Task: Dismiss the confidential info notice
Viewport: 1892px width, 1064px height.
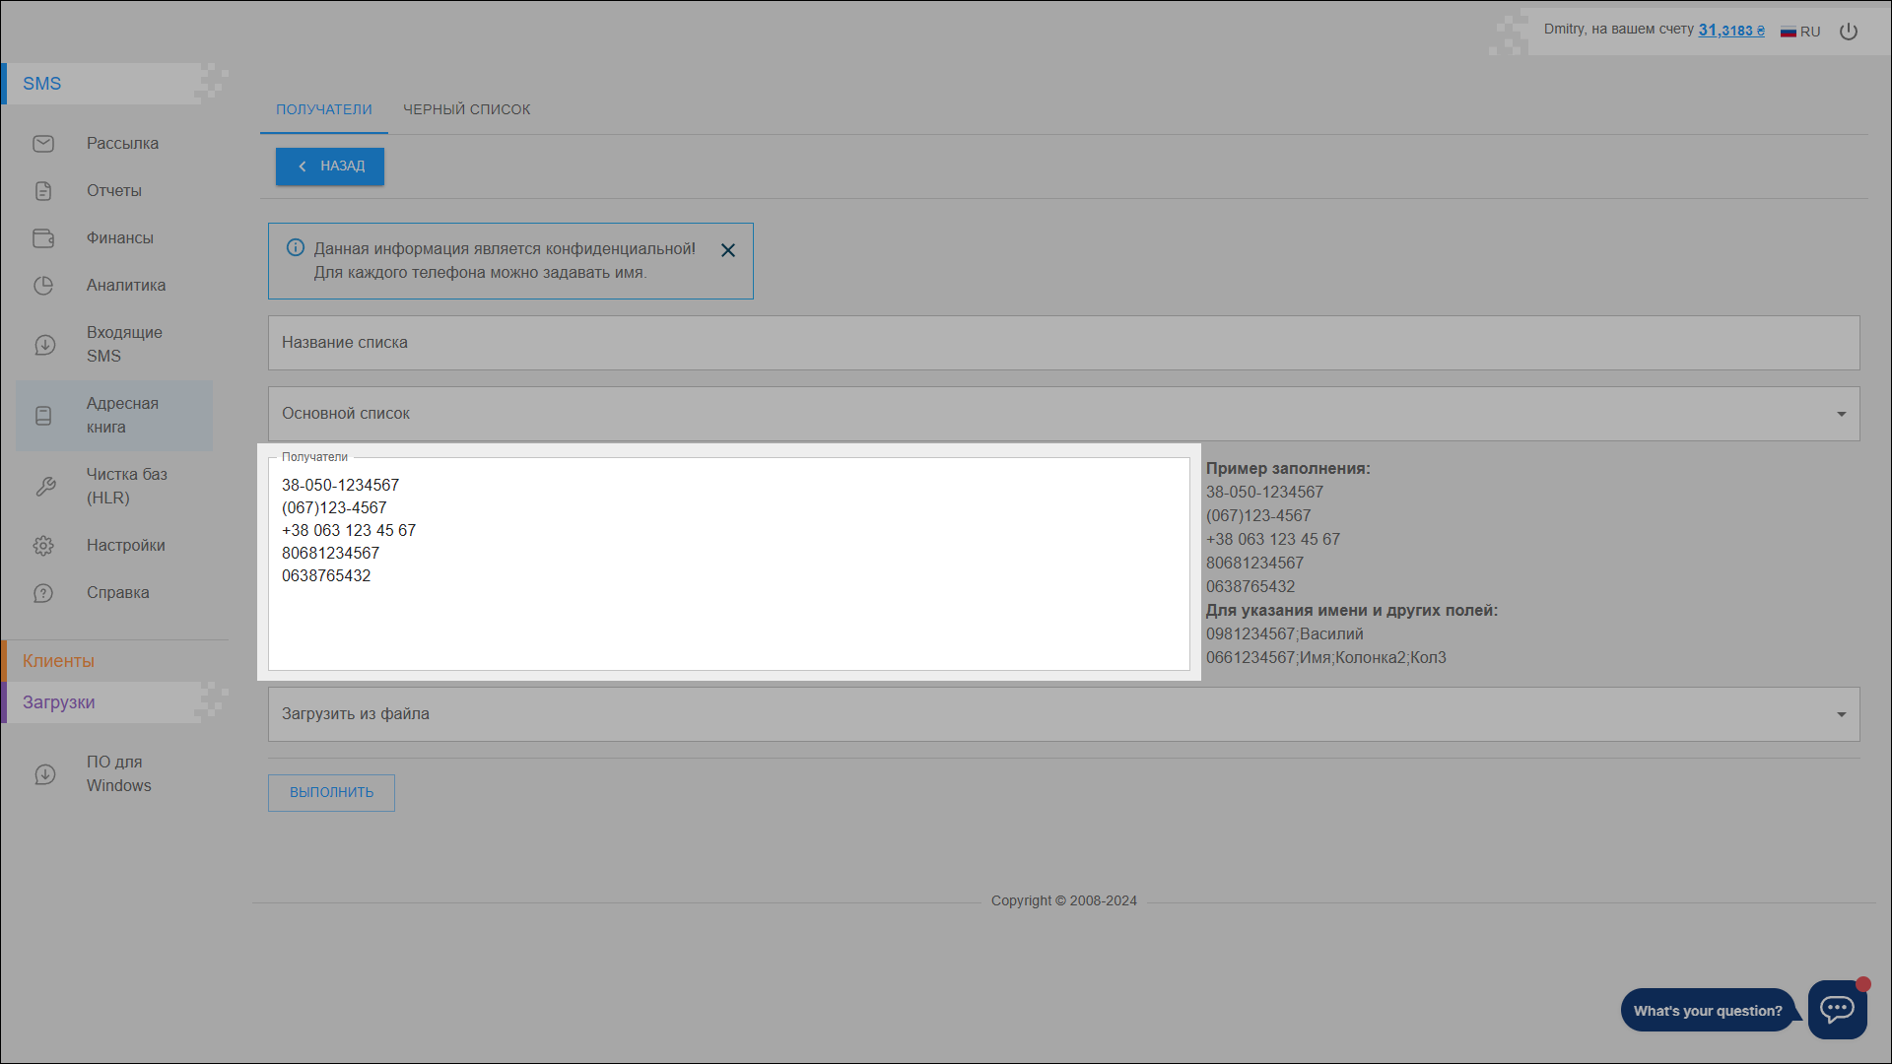Action: coord(728,250)
